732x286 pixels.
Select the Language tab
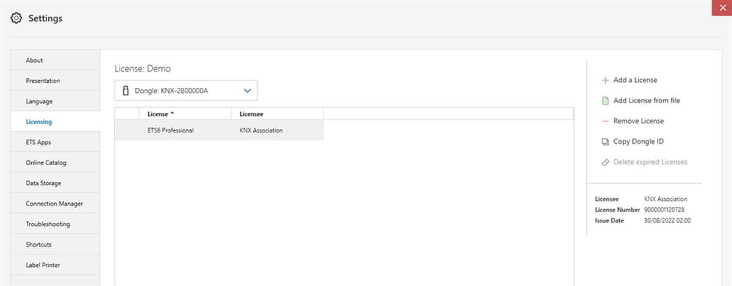tap(56, 101)
